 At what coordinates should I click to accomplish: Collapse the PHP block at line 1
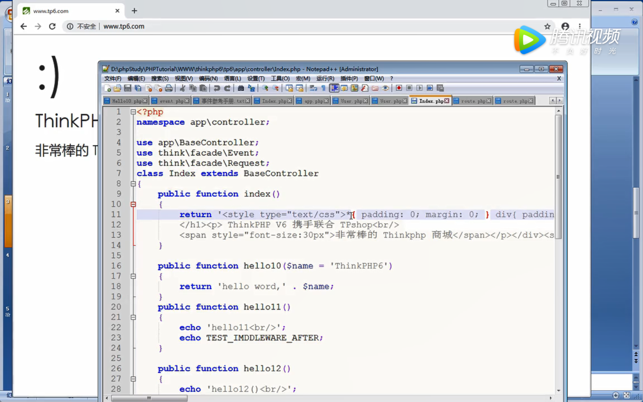(x=133, y=112)
